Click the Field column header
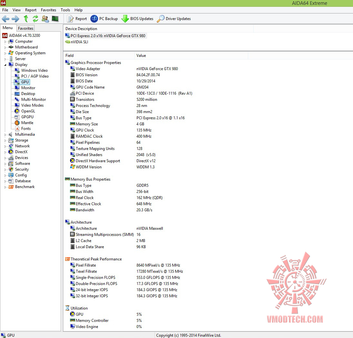The height and width of the screenshot is (338, 353). pos(99,56)
